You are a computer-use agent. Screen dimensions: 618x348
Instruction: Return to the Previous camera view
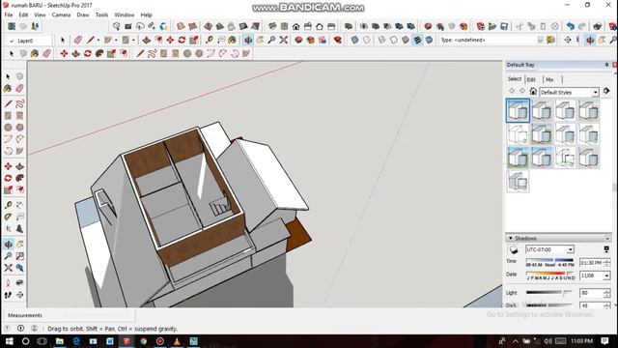19,268
